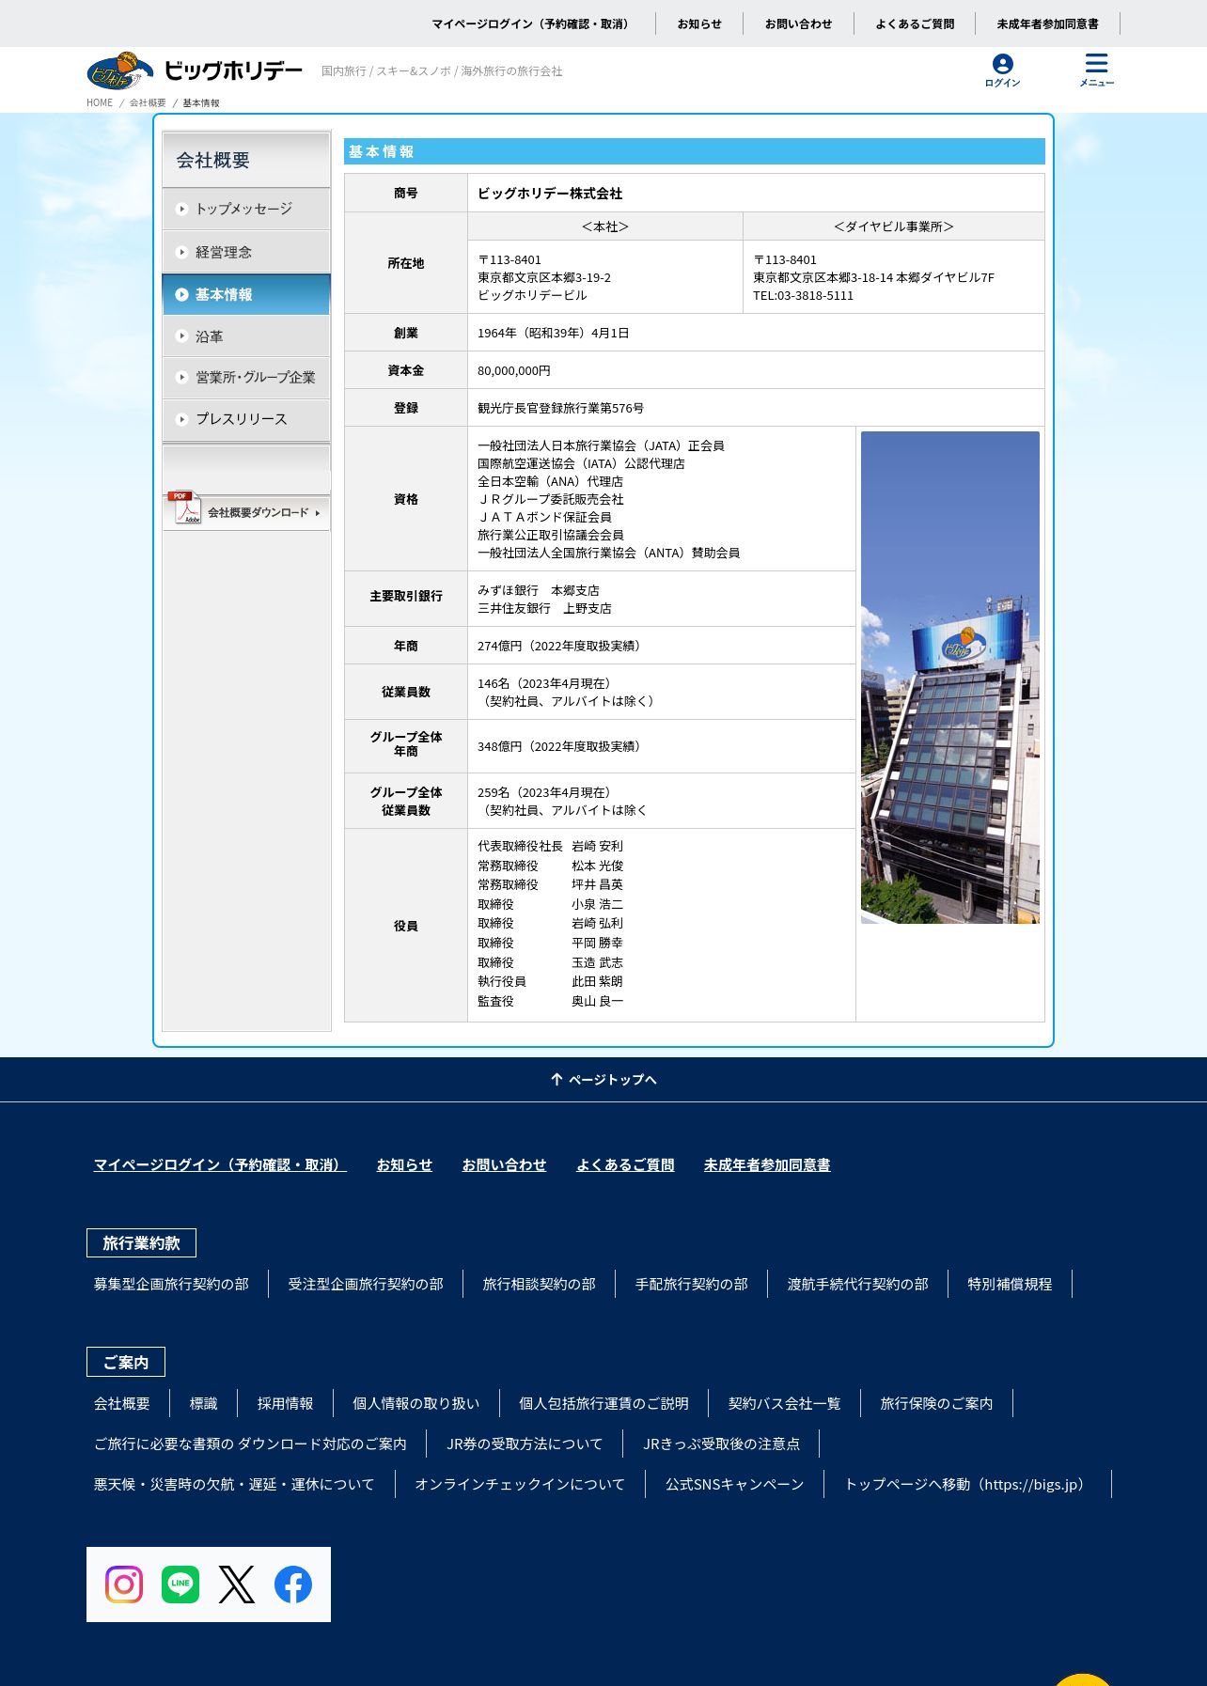The height and width of the screenshot is (1686, 1207).
Task: Click マイページログイン in the top bar
Action: (532, 23)
